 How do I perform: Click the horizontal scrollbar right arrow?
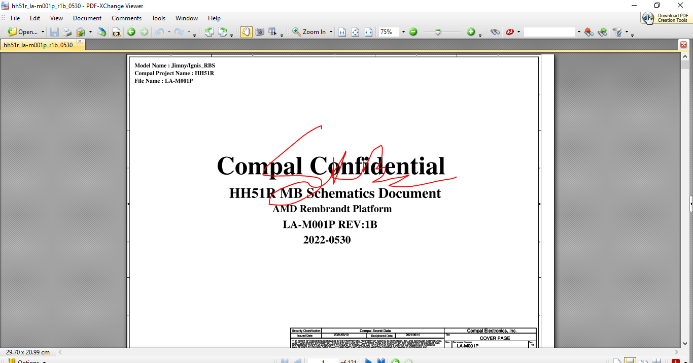676,352
